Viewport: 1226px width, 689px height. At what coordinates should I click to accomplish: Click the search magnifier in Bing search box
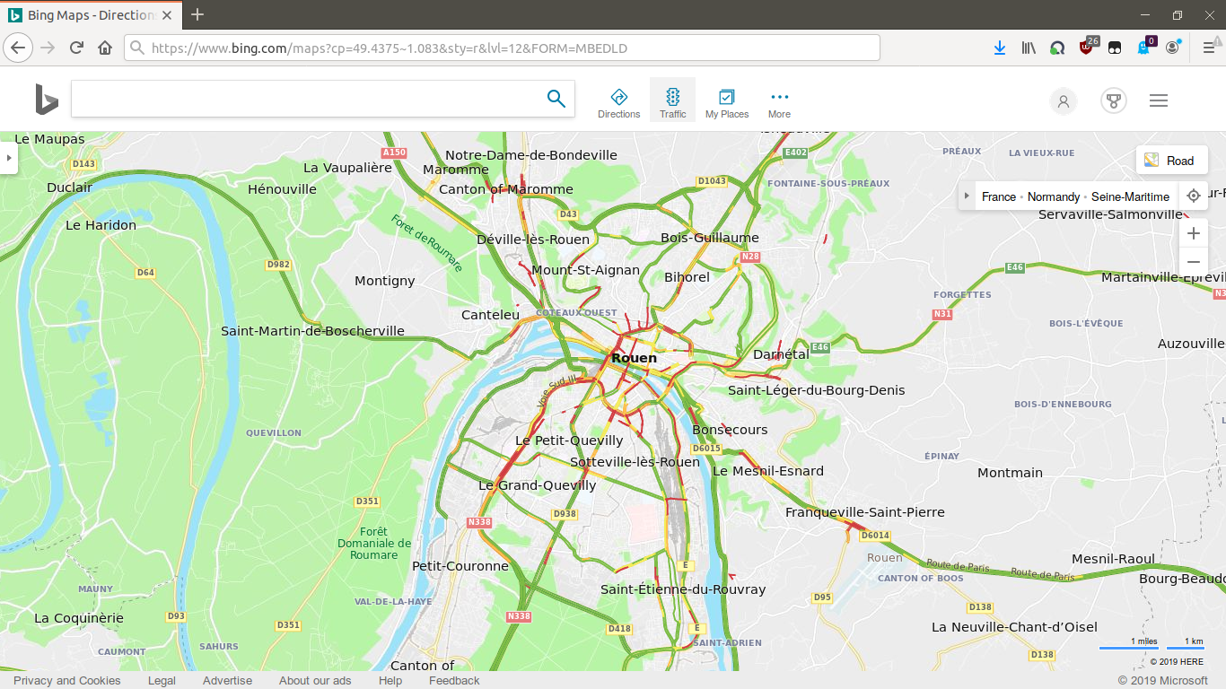[x=556, y=99]
